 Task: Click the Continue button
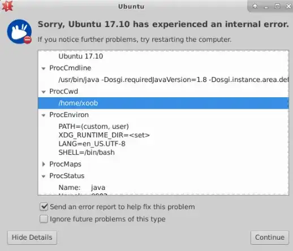tap(270, 237)
